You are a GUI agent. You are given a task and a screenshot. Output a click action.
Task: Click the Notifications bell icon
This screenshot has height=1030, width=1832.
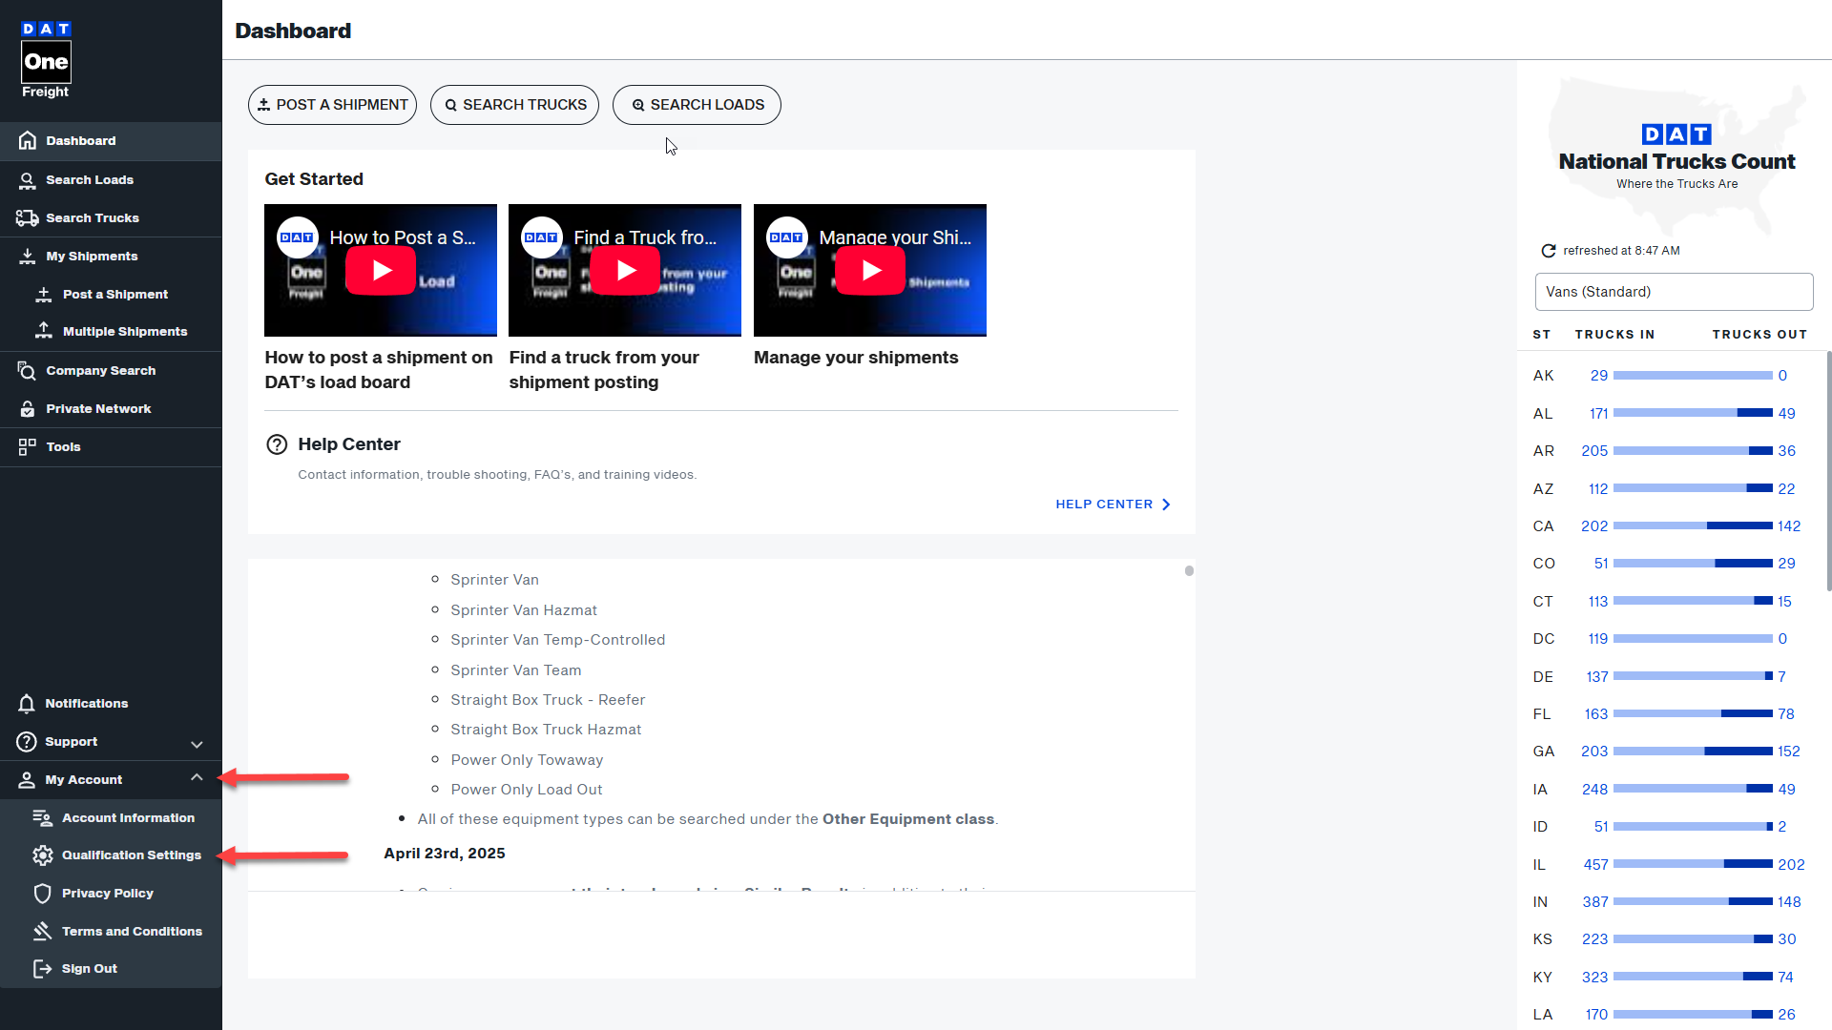(27, 703)
